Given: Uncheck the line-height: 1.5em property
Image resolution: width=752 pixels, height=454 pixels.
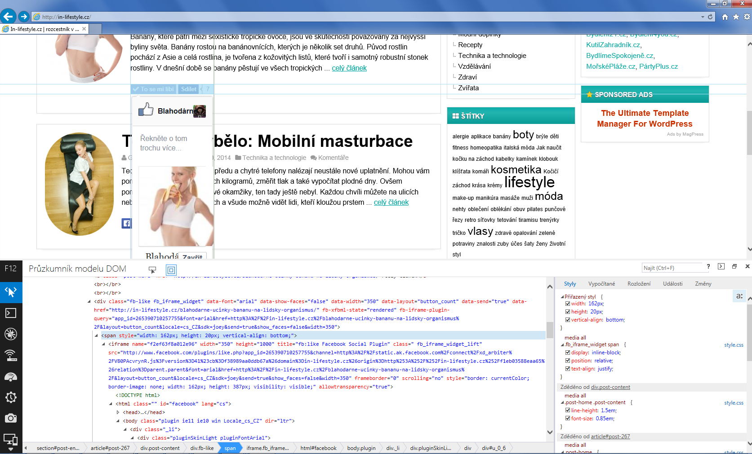Looking at the screenshot, I should (x=568, y=410).
